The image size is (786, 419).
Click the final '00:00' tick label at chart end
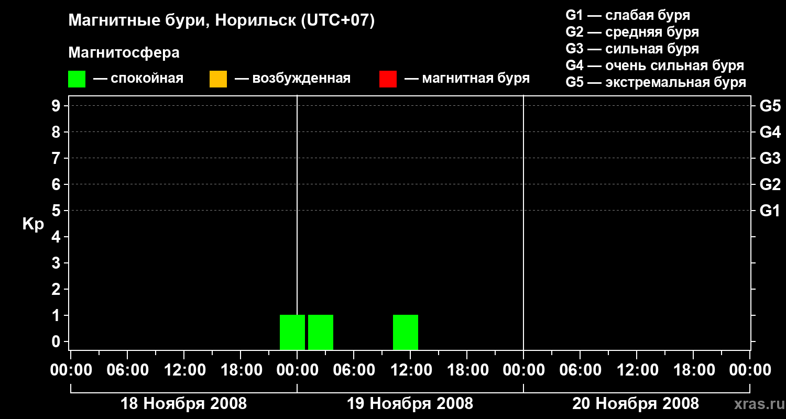[x=750, y=370]
